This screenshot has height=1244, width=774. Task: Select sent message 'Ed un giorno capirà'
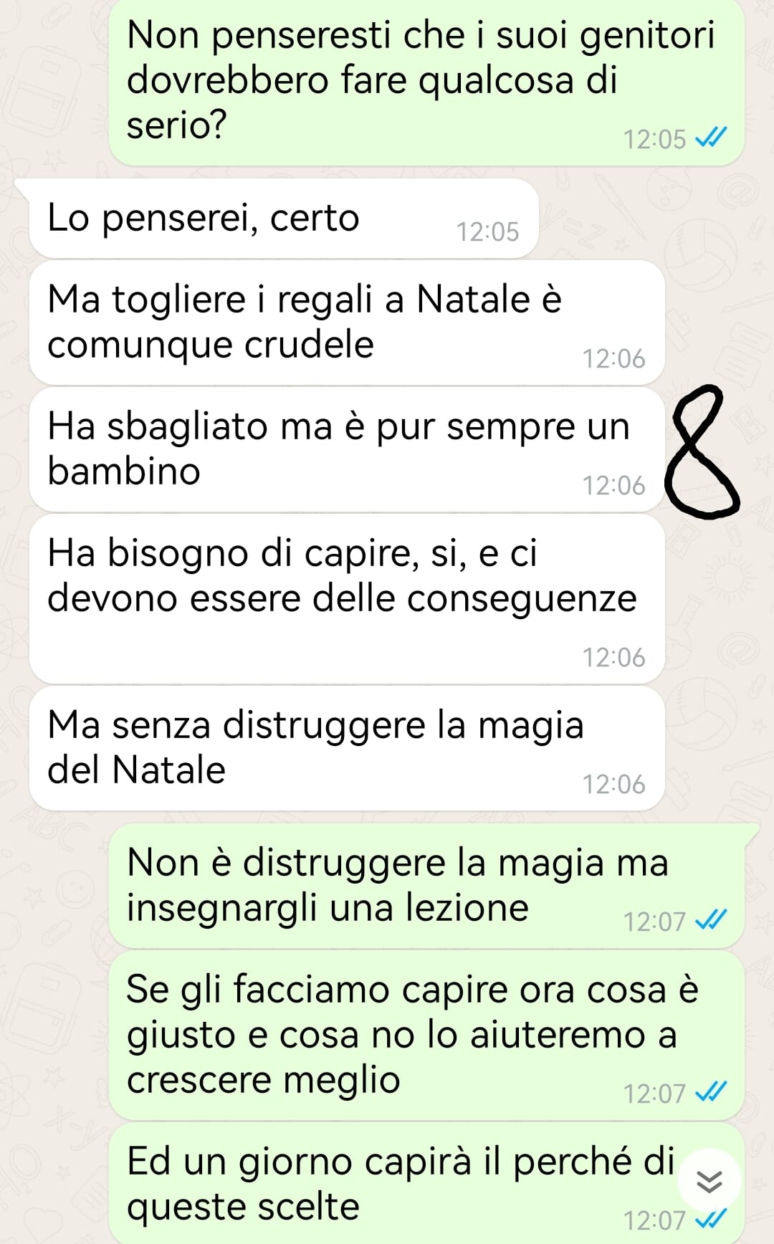[426, 1183]
